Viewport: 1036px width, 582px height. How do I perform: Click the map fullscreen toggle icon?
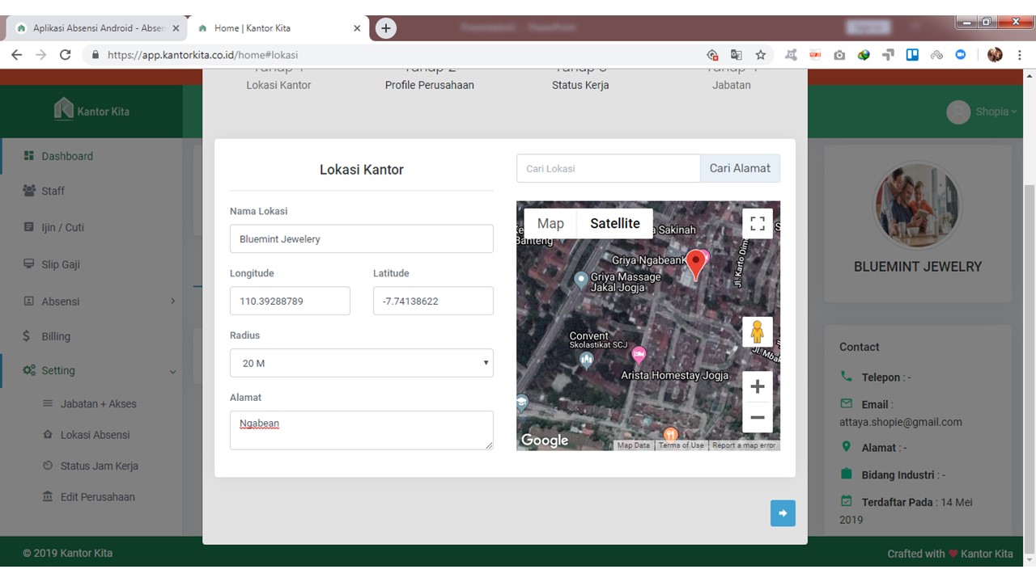pyautogui.click(x=757, y=224)
